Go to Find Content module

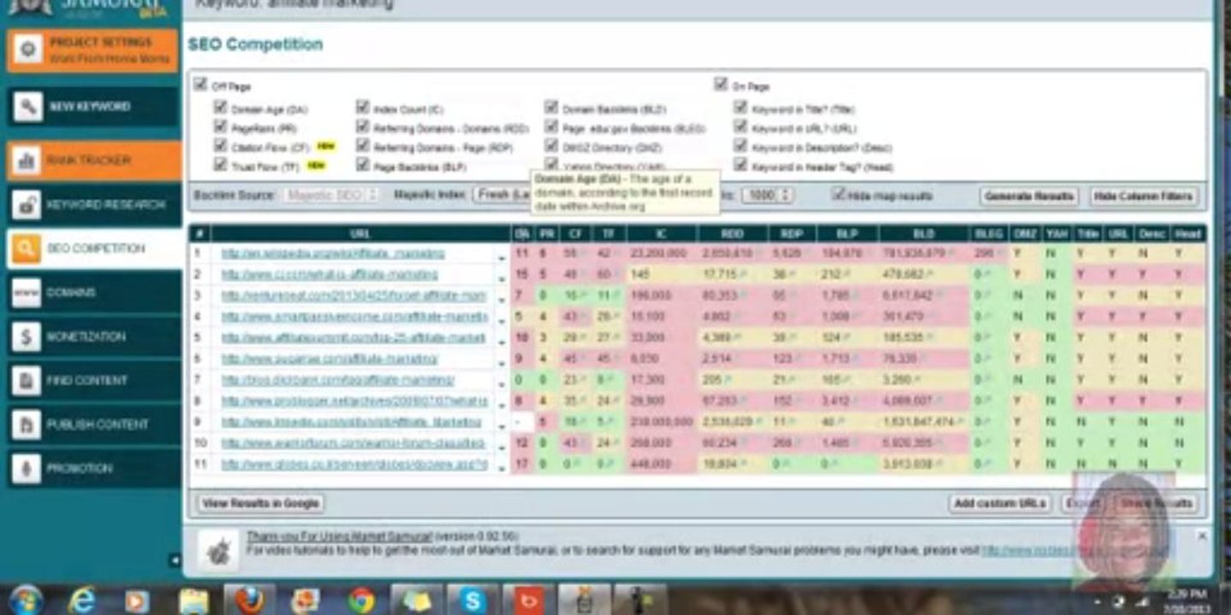[x=94, y=380]
